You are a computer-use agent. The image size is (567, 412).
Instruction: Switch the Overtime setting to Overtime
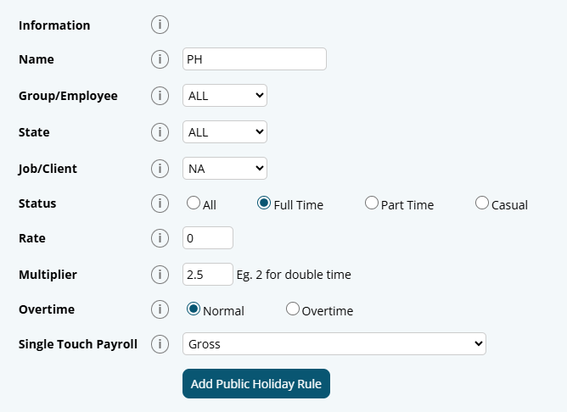[293, 309]
